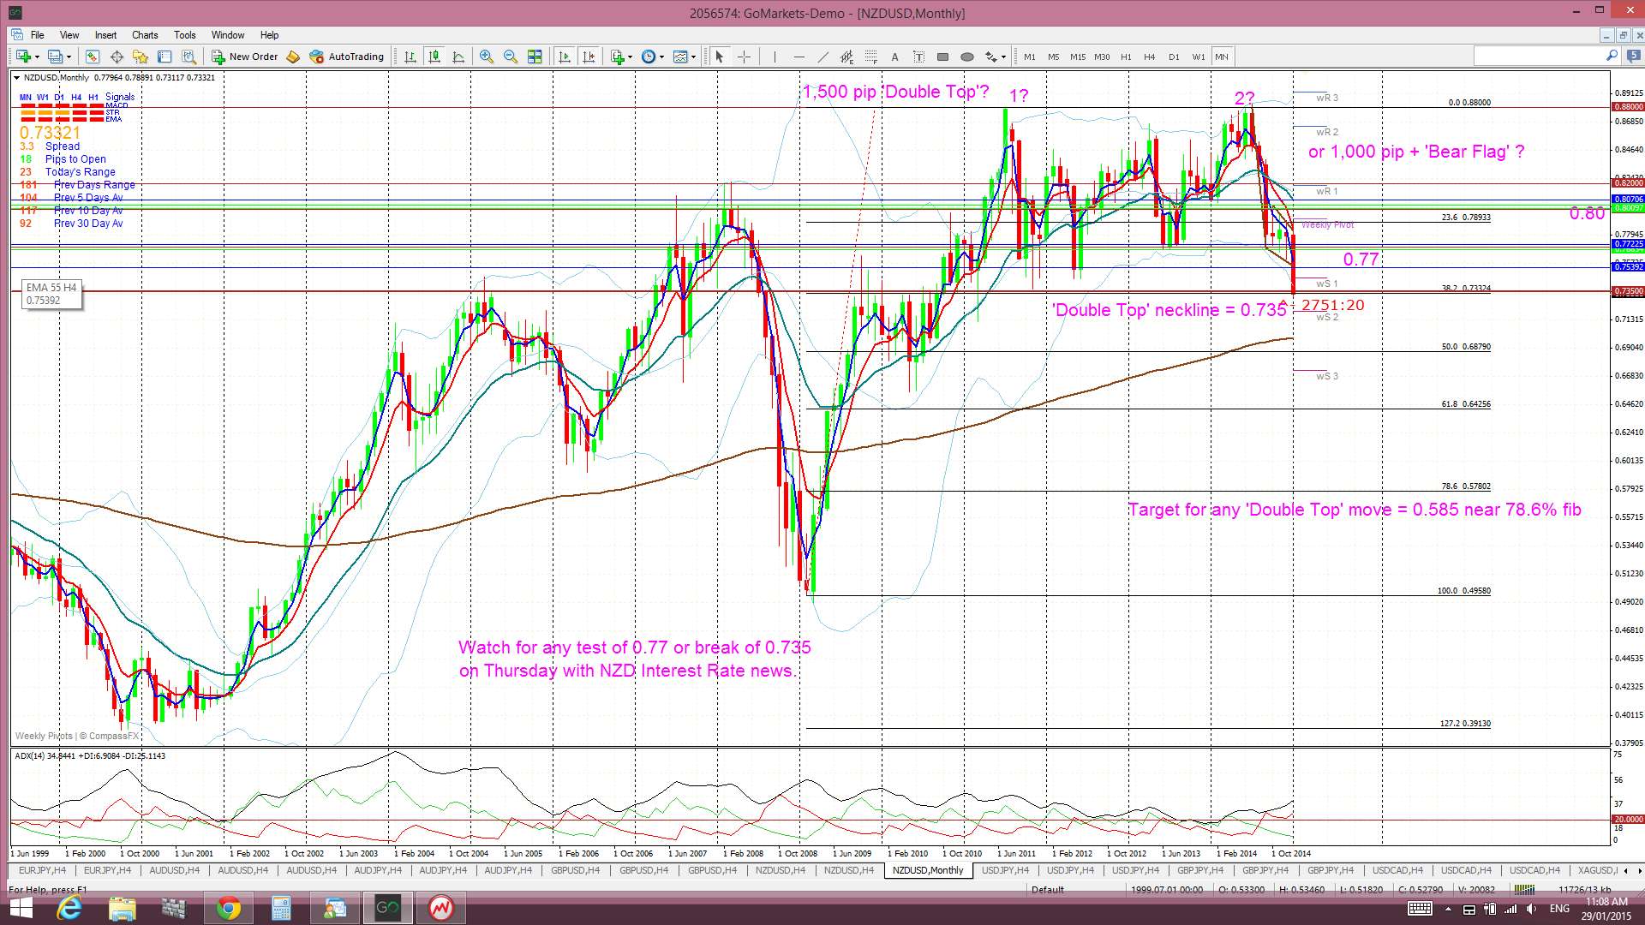The image size is (1645, 925).
Task: Toggle the chart shift icon
Action: (x=589, y=57)
